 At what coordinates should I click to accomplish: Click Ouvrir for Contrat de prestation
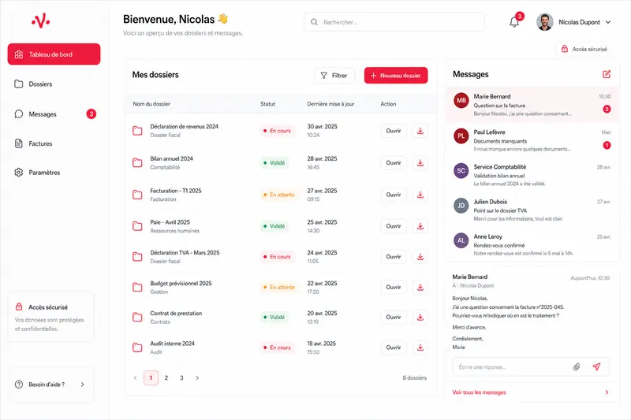[394, 317]
